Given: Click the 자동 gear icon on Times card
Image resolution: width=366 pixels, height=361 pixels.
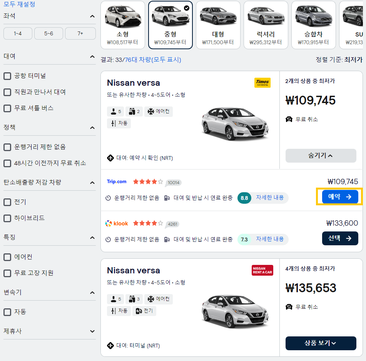Looking at the screenshot, I should pos(114,123).
